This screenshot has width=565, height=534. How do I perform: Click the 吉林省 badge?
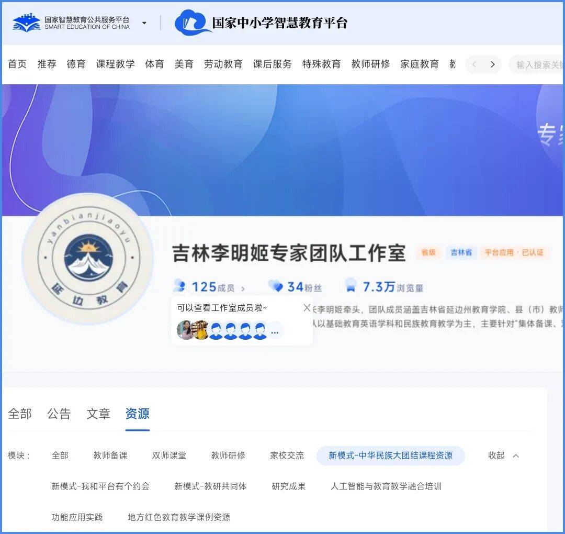pyautogui.click(x=461, y=252)
